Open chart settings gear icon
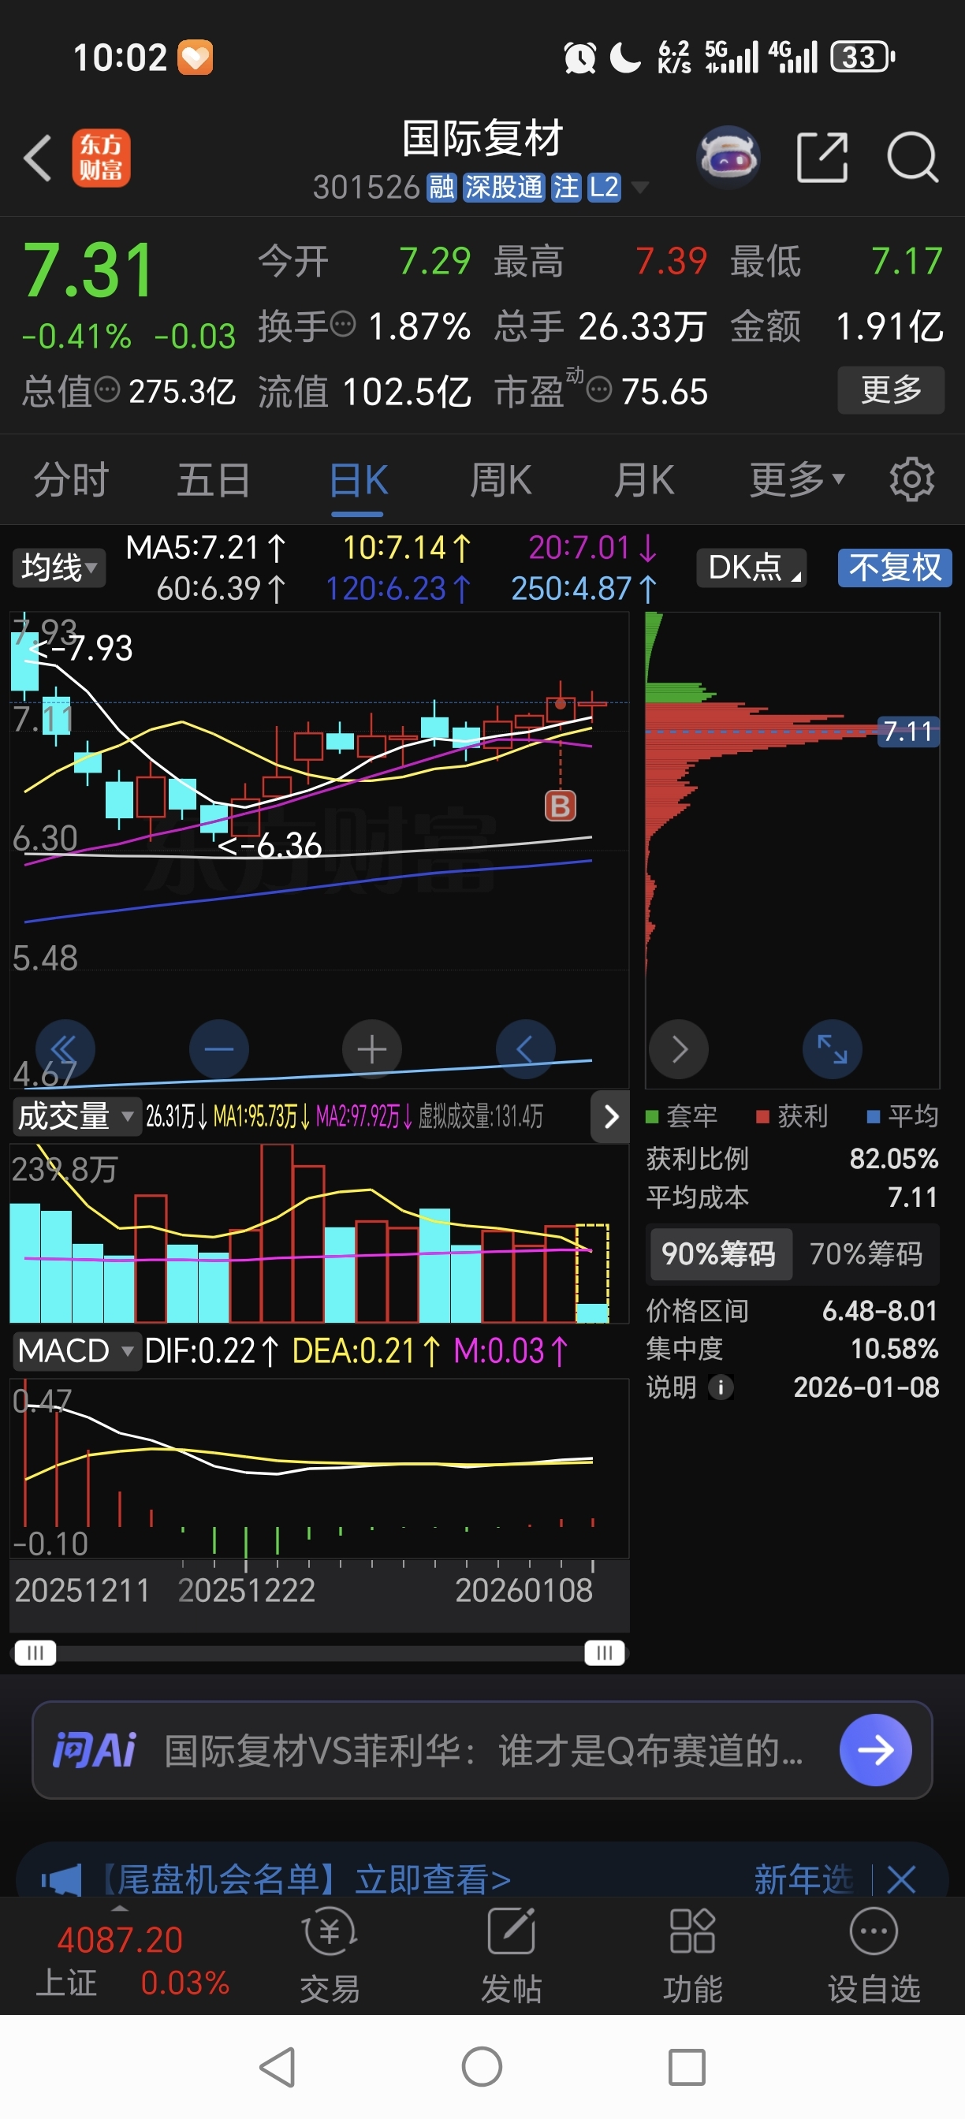This screenshot has height=2119, width=965. tap(911, 479)
